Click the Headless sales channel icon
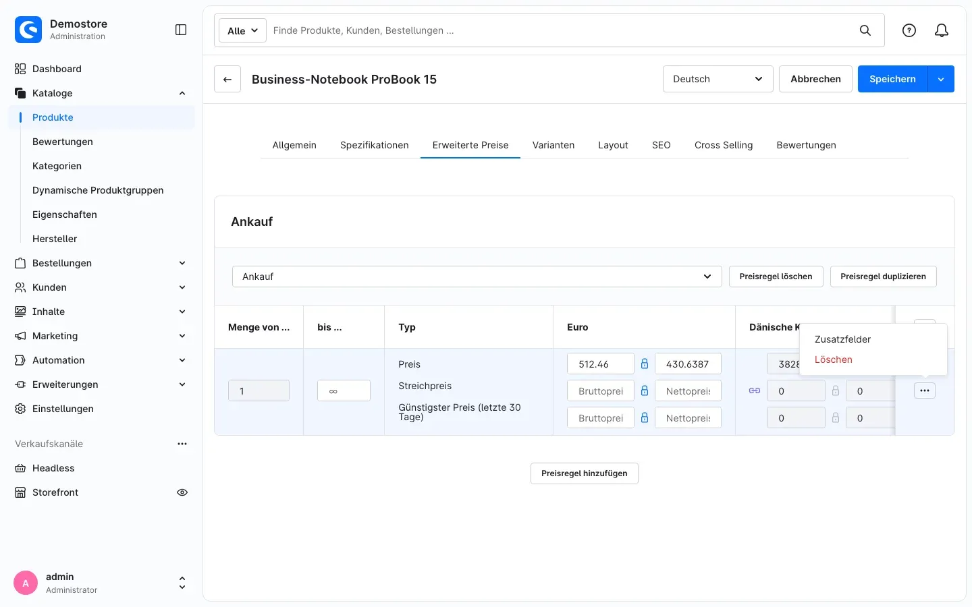 click(20, 468)
